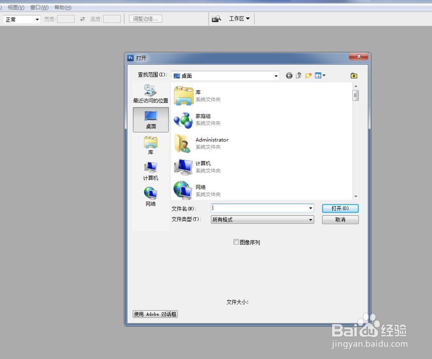The width and height of the screenshot is (432, 359).
Task: Open the views menu icon
Action: click(x=319, y=75)
